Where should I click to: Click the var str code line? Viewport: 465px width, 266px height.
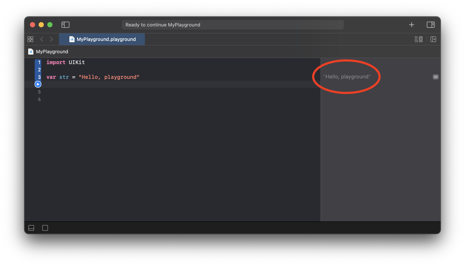click(x=93, y=77)
